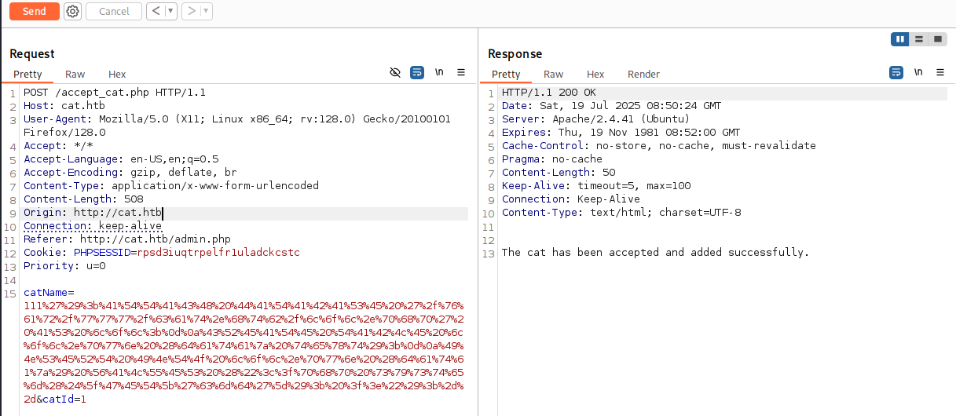
Task: Go forward to next request in history
Action: point(191,11)
